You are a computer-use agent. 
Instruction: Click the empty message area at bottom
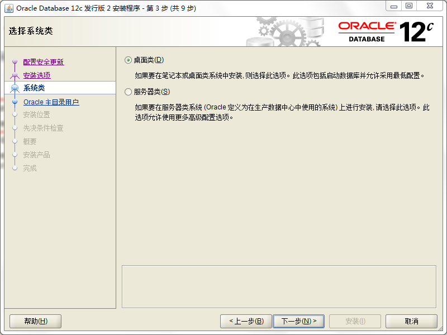pos(279,286)
